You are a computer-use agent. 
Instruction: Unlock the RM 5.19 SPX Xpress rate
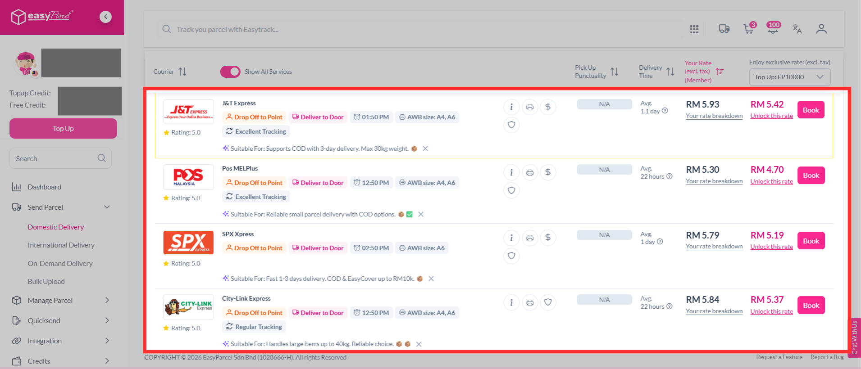pyautogui.click(x=772, y=247)
